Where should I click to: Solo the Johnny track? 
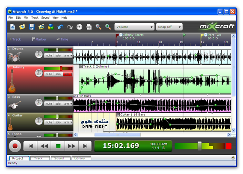click(58, 74)
